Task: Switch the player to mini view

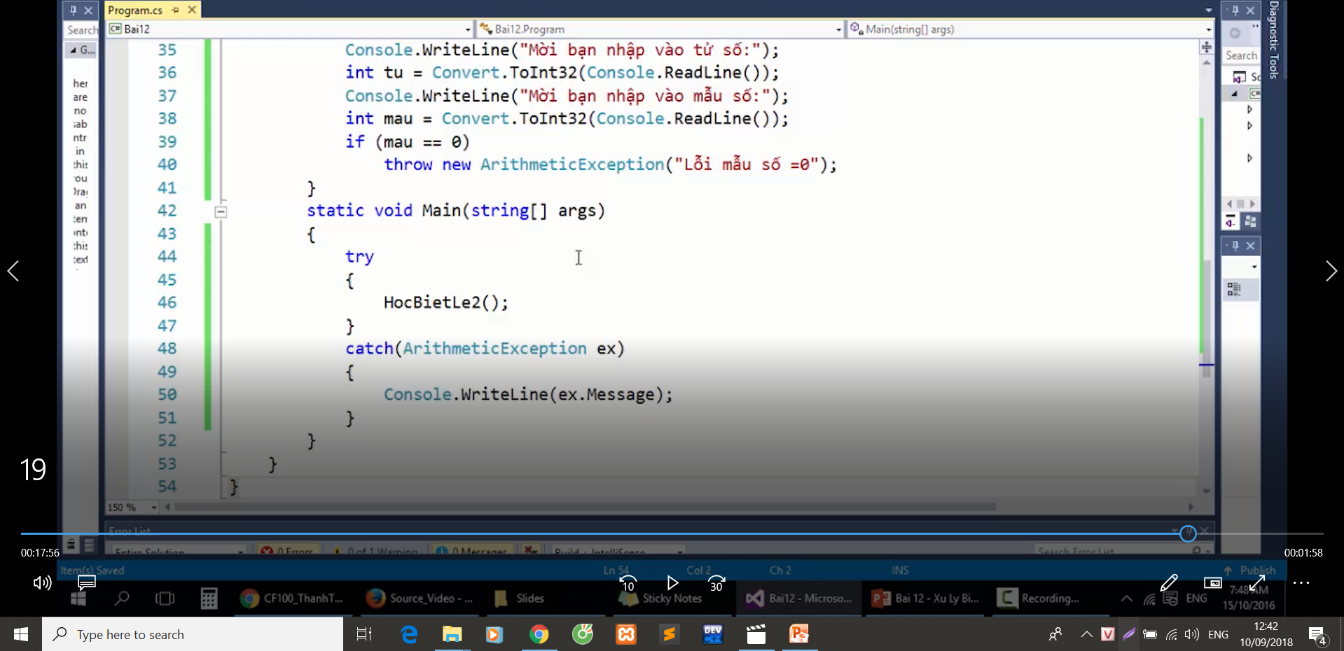Action: coord(1212,582)
